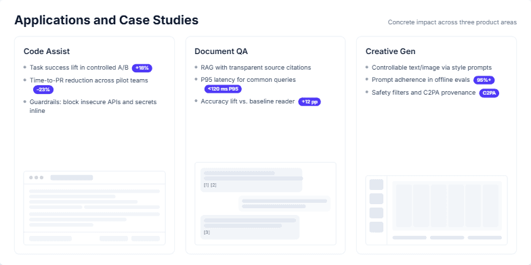Click the Document QA chat mockup thumbnail

coord(265,204)
